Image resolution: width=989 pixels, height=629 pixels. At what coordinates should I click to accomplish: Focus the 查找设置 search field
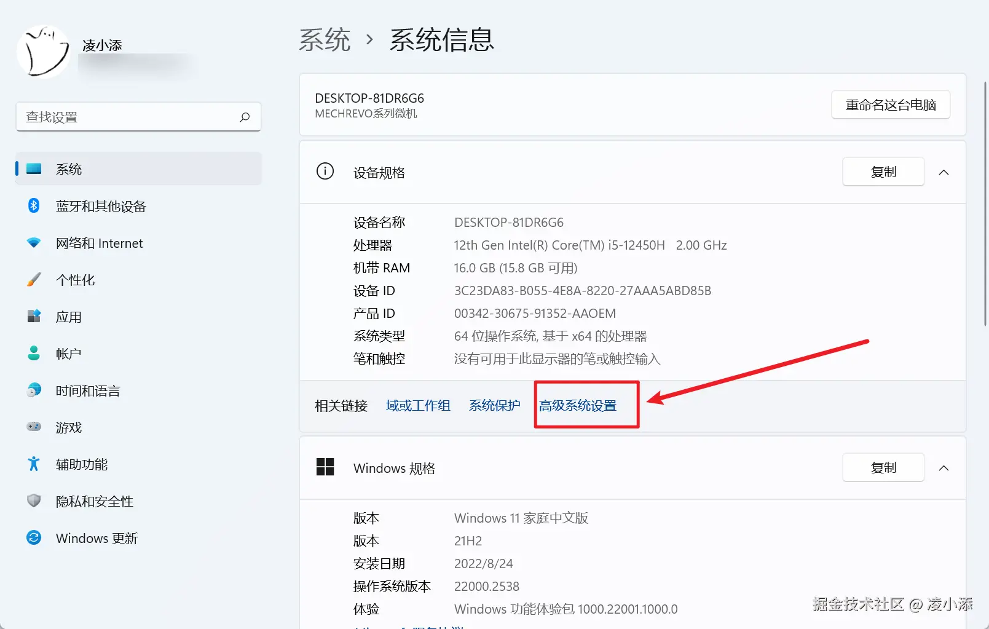point(138,117)
